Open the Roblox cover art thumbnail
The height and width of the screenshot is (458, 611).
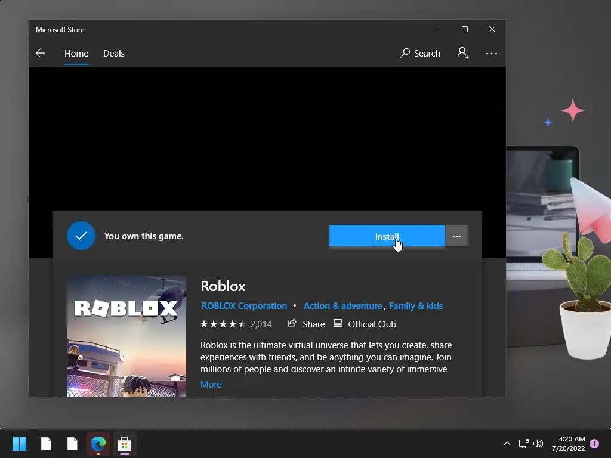pyautogui.click(x=126, y=336)
